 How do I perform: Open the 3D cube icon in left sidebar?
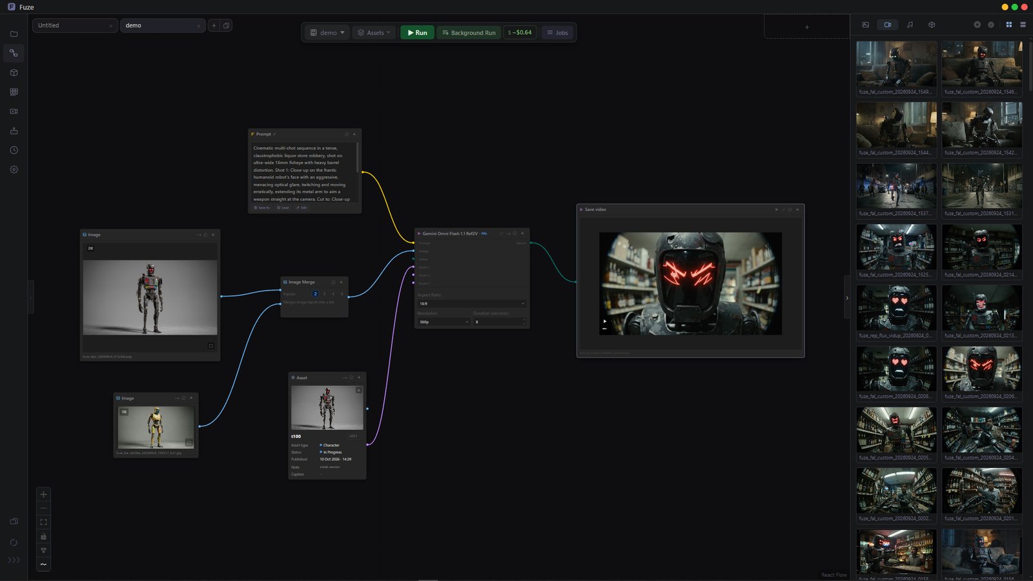[14, 72]
